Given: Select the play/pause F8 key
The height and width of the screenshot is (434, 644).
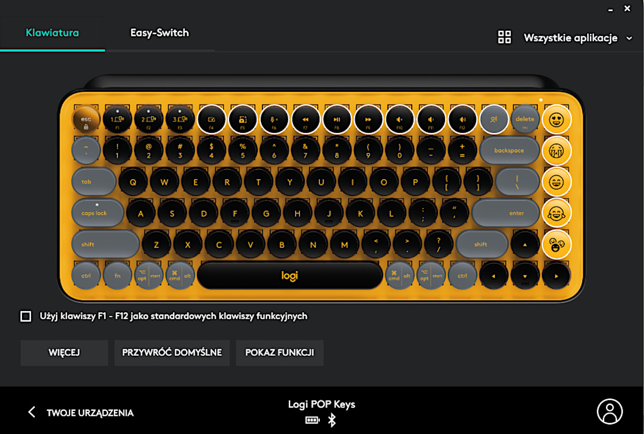Looking at the screenshot, I should coord(337,119).
